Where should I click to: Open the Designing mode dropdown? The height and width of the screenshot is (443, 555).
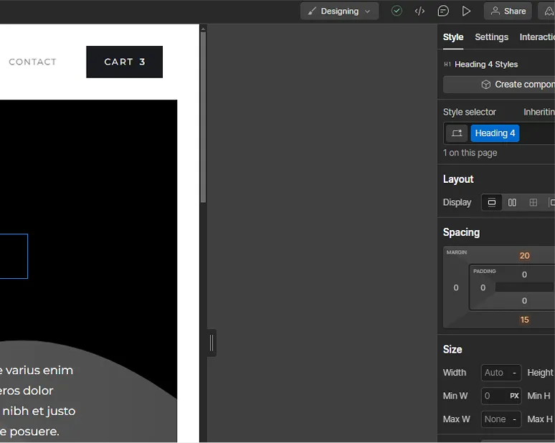pos(339,11)
